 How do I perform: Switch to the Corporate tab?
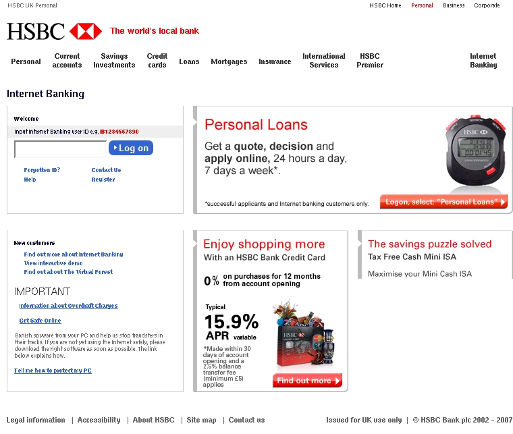point(487,5)
